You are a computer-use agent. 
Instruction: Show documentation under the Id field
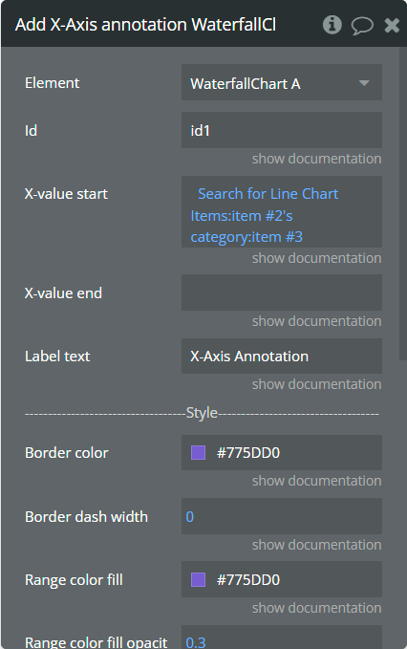[x=316, y=159]
